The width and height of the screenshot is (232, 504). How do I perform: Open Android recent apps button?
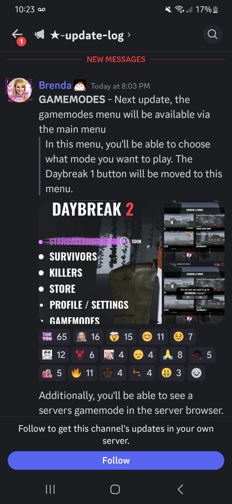pyautogui.click(x=50, y=489)
